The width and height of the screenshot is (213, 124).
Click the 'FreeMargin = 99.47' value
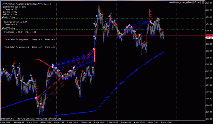click(13, 32)
